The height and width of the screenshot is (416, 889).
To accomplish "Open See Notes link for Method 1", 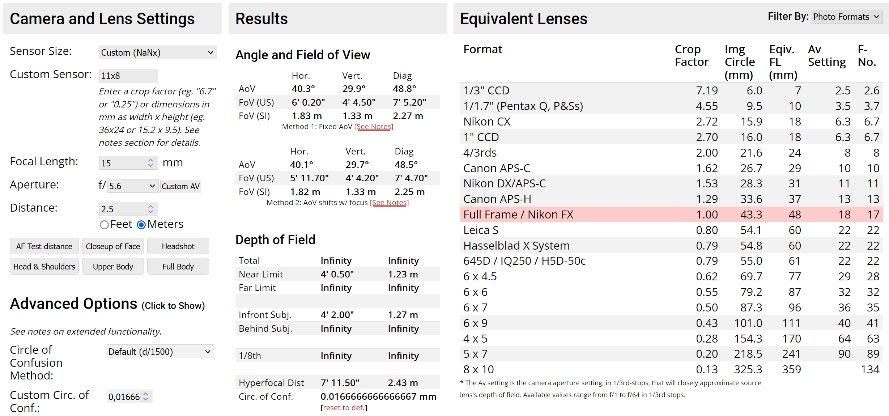I will tap(374, 127).
